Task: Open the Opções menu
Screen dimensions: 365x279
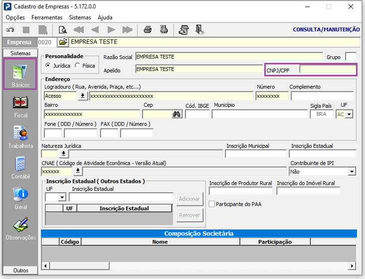Action: point(15,17)
